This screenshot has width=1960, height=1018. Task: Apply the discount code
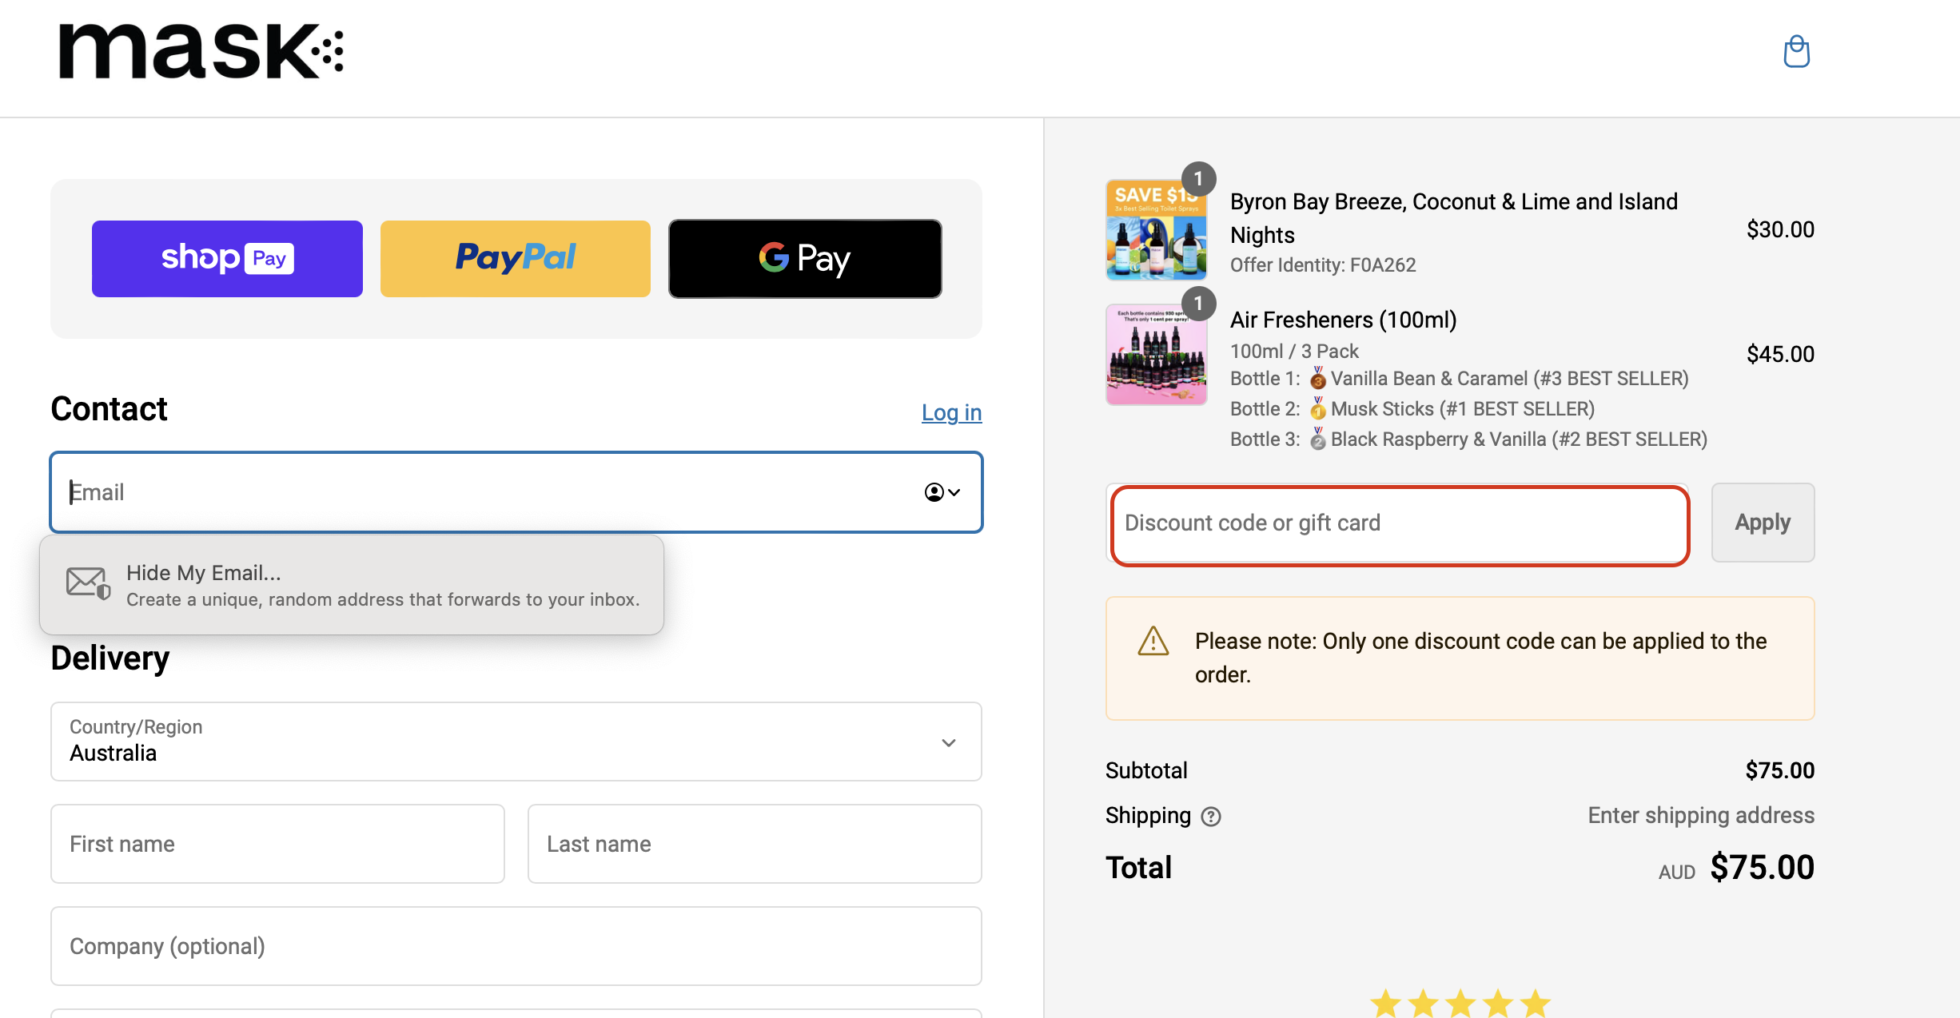point(1763,523)
